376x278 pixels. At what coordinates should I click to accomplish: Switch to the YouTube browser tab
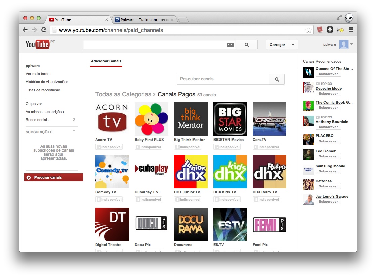click(x=78, y=20)
